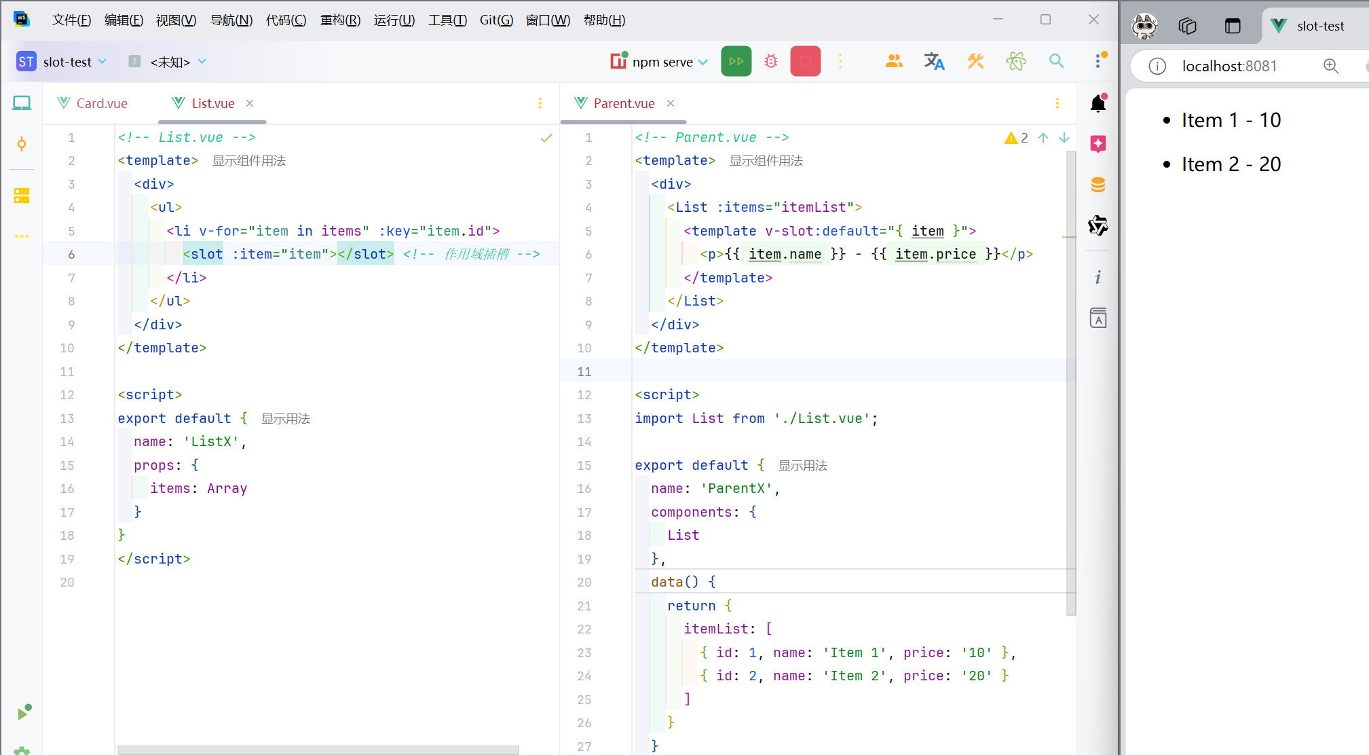Open the Git(G) menu
This screenshot has height=755, width=1369.
coord(496,20)
